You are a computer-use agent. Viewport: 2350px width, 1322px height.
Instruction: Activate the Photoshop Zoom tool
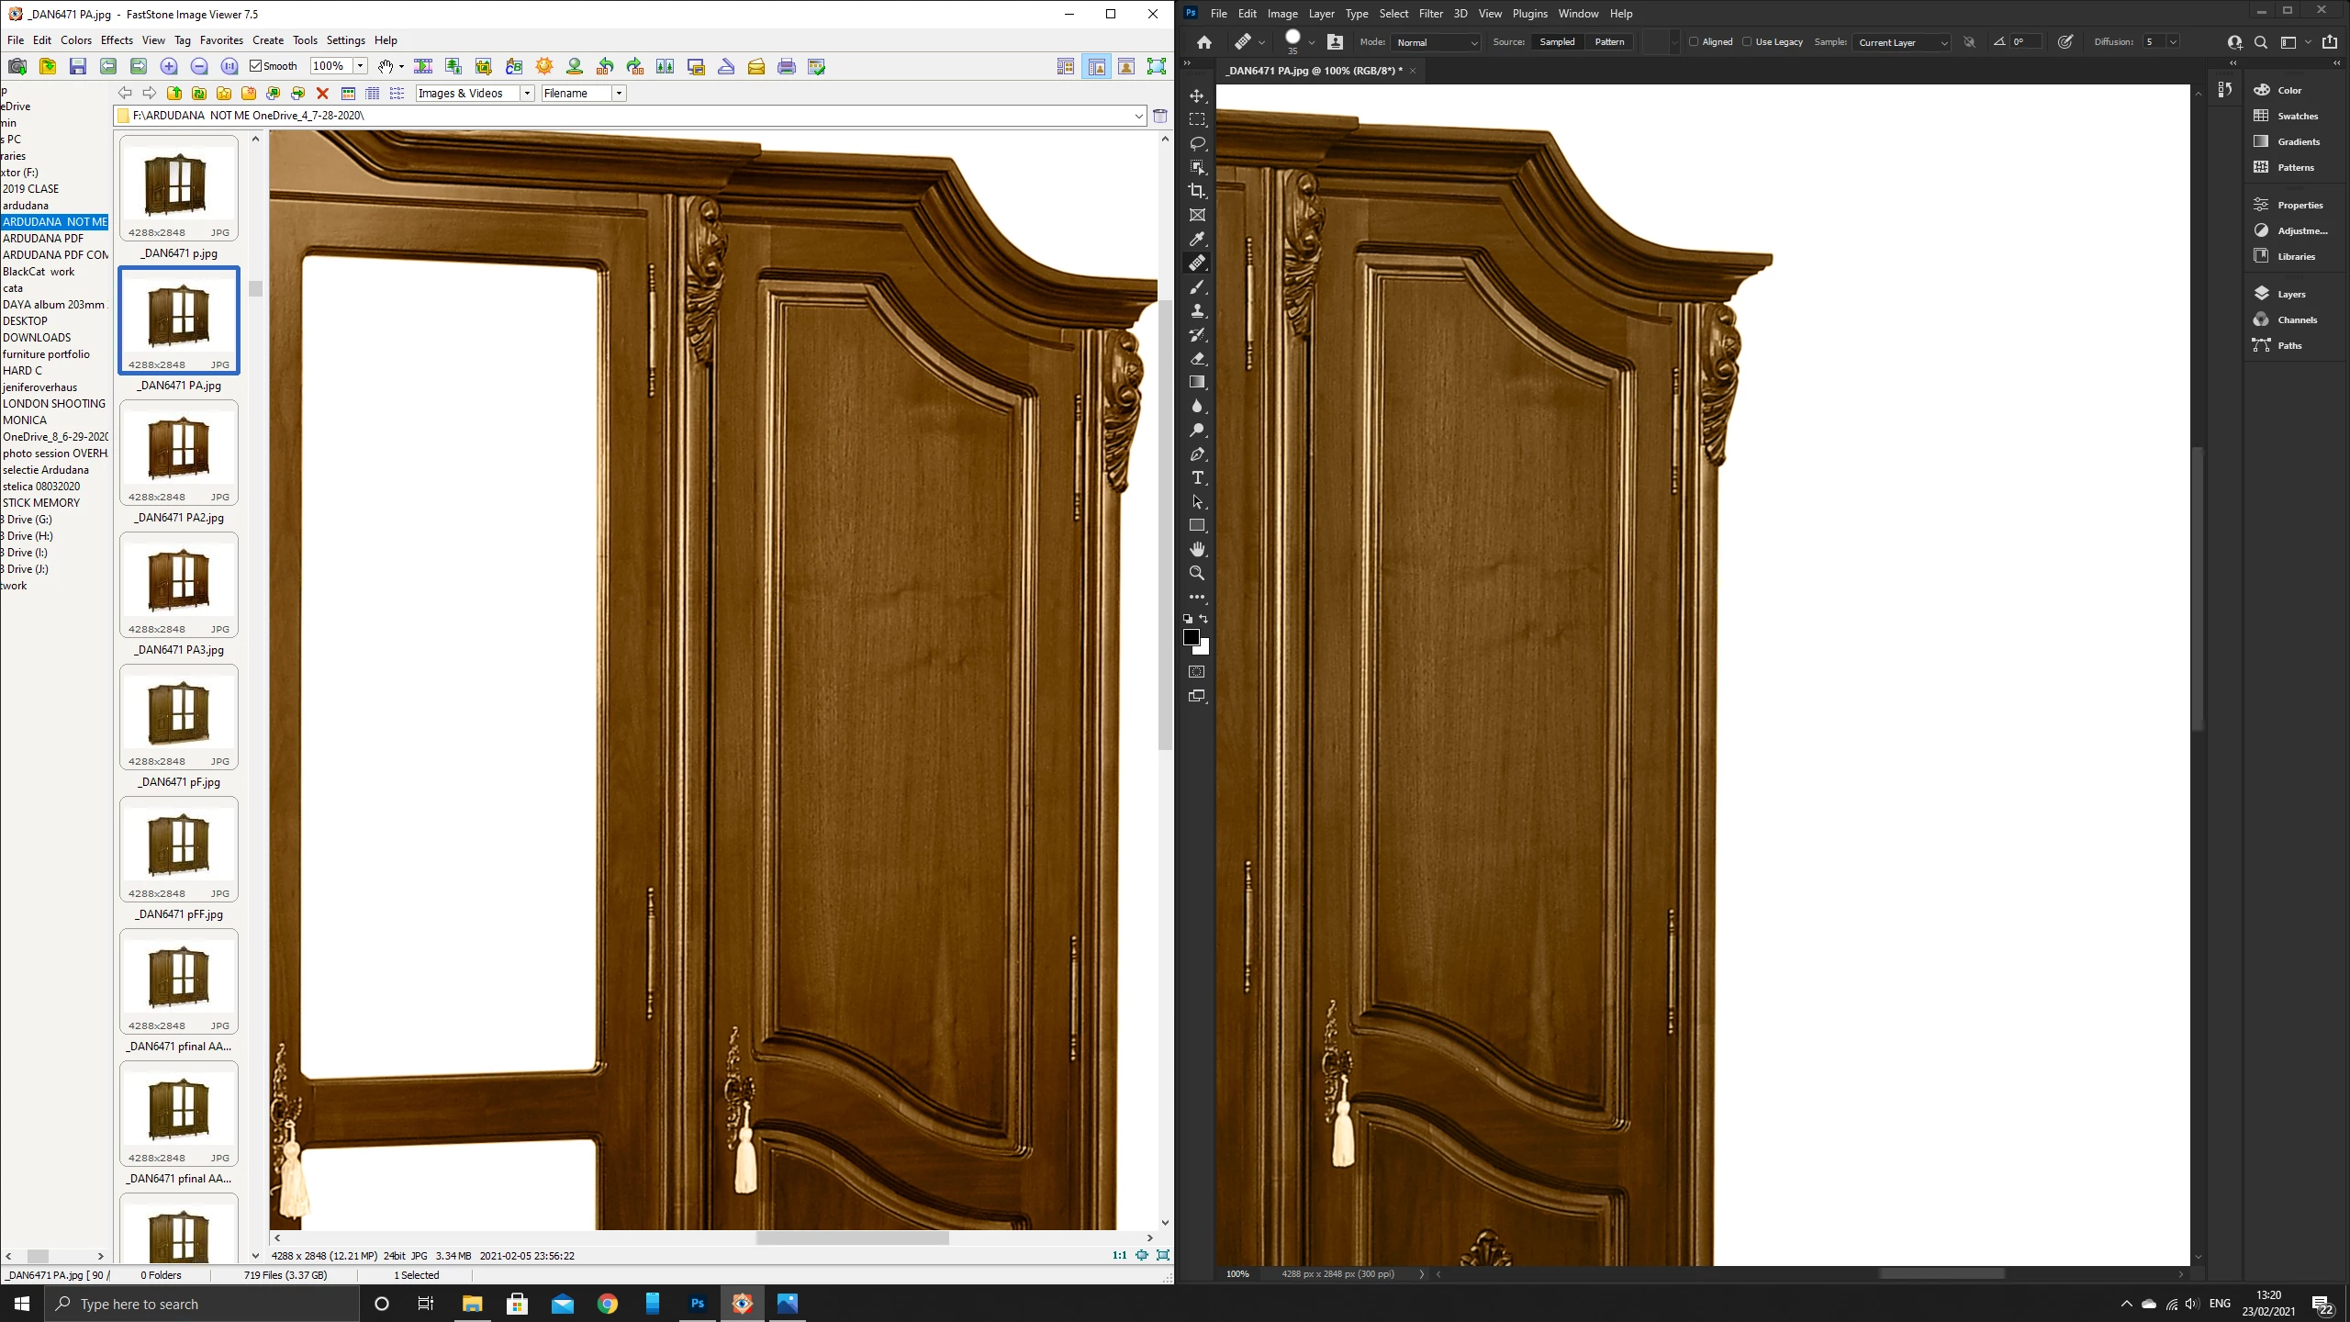tap(1197, 573)
